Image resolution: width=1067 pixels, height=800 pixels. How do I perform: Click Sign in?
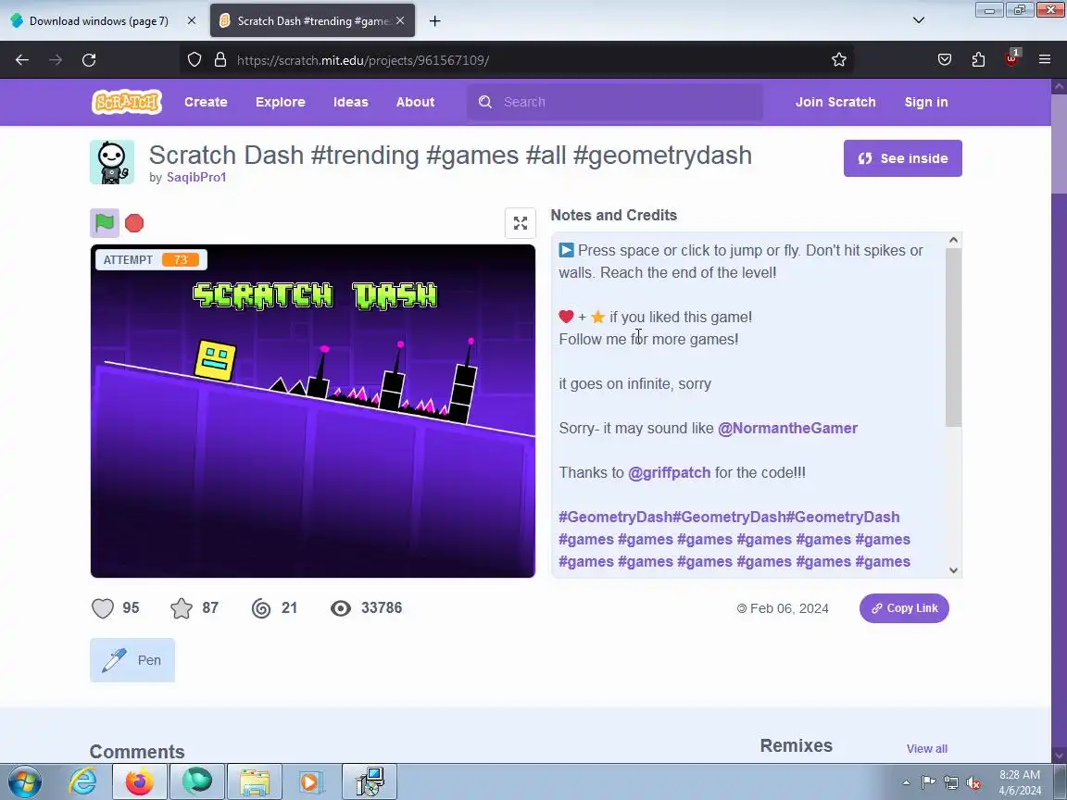point(926,102)
